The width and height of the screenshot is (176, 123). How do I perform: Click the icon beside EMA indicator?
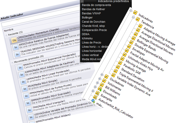tap(20, 67)
